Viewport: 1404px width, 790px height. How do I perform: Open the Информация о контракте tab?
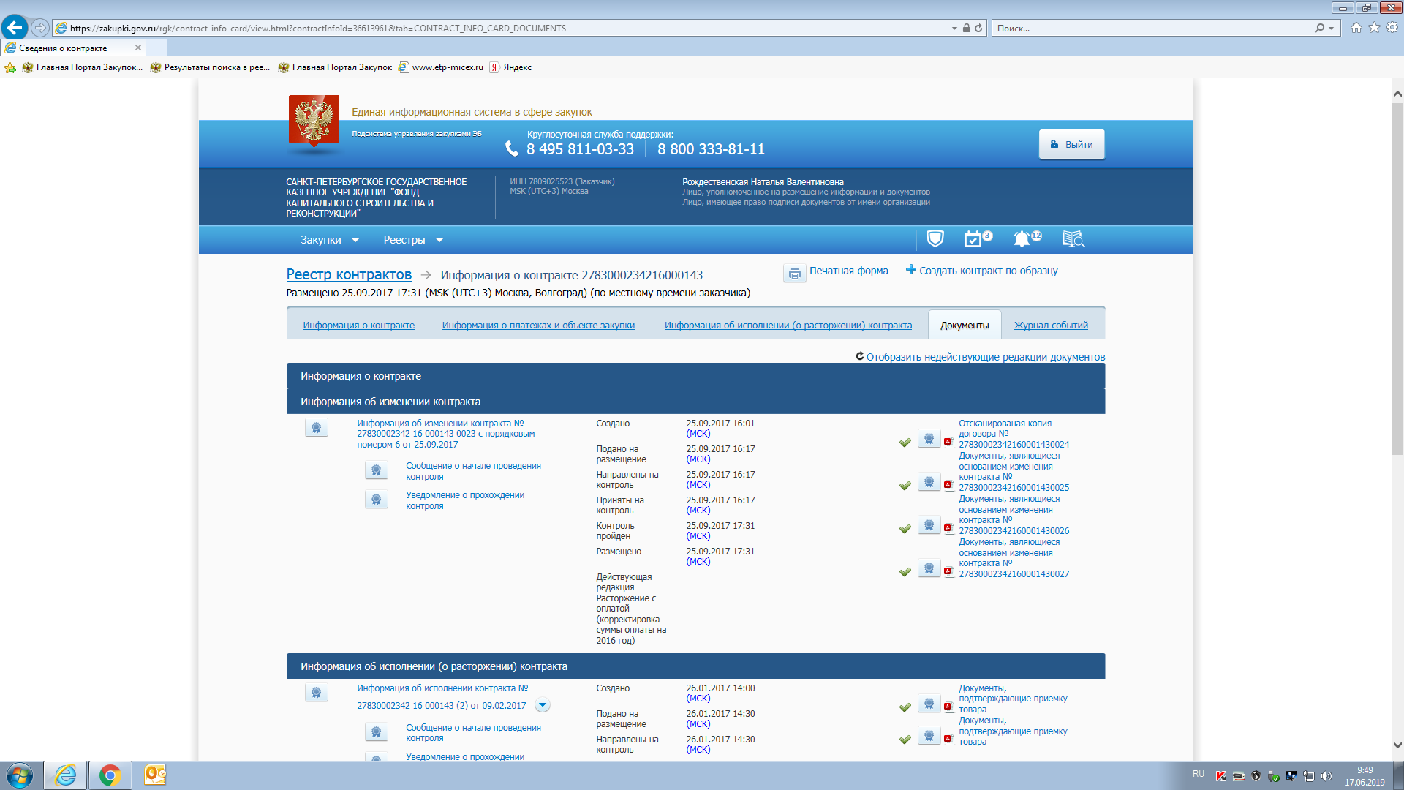(358, 326)
